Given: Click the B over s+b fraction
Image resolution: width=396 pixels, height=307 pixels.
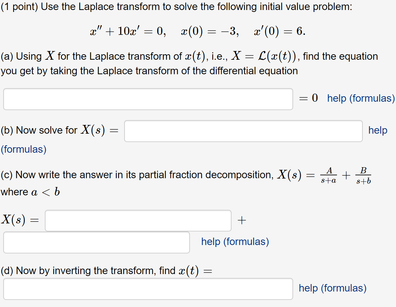Looking at the screenshot, I should 363,175.
